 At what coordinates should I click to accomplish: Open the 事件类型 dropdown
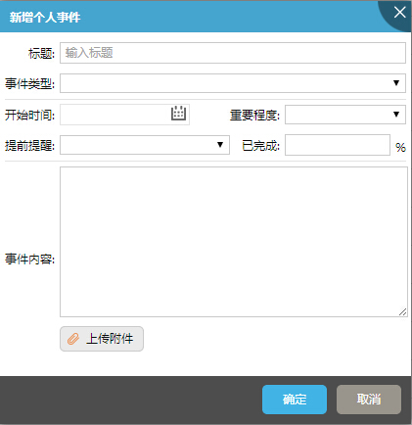tap(233, 83)
